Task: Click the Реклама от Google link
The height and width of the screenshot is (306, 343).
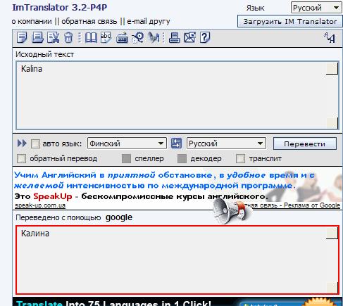Action: 312,205
